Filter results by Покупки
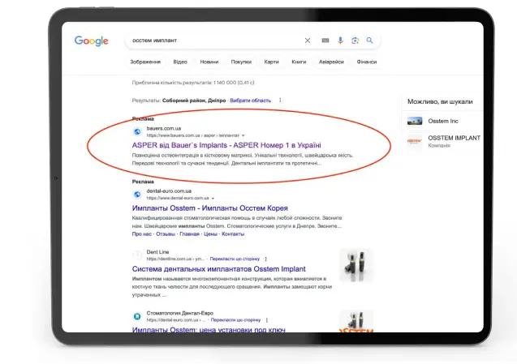Image resolution: width=517 pixels, height=364 pixels. [x=241, y=62]
